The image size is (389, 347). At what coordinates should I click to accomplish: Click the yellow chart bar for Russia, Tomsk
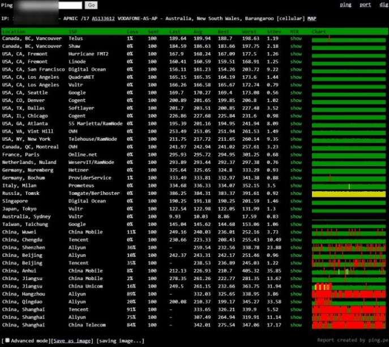click(x=349, y=194)
